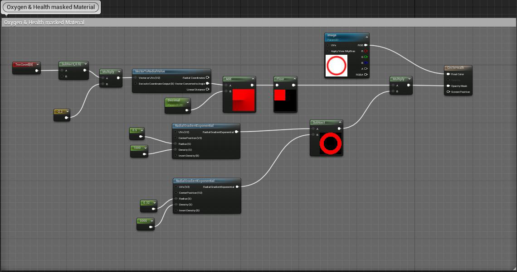Expand chevron on Multiply node fed by -2.2
Screen dimensions: 517x272
coord(119,72)
